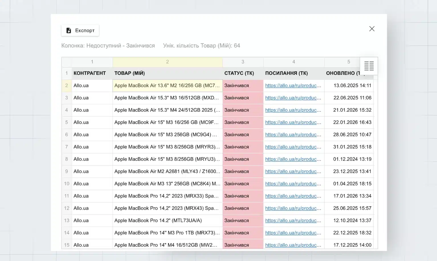Select the MacBook Air 13.6" M2 product cell

tap(167, 86)
